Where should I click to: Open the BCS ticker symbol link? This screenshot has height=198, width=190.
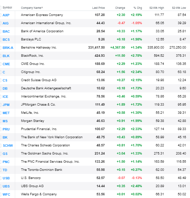(x=6, y=40)
